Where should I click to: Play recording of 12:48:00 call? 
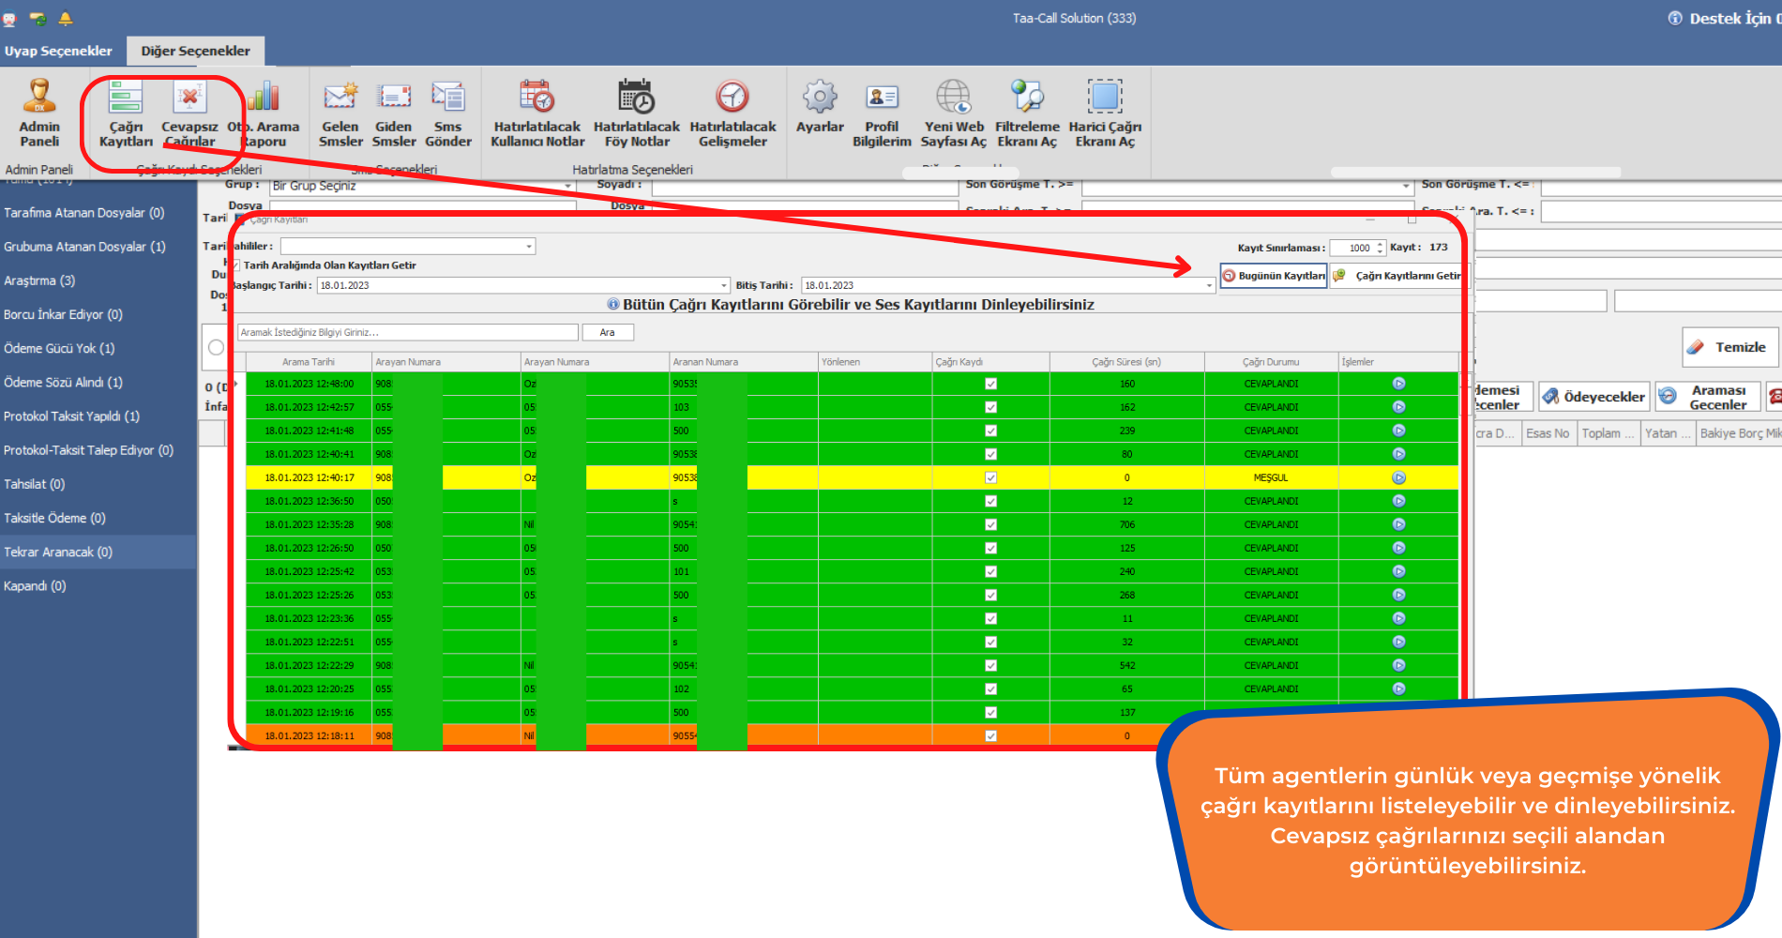coord(1398,384)
